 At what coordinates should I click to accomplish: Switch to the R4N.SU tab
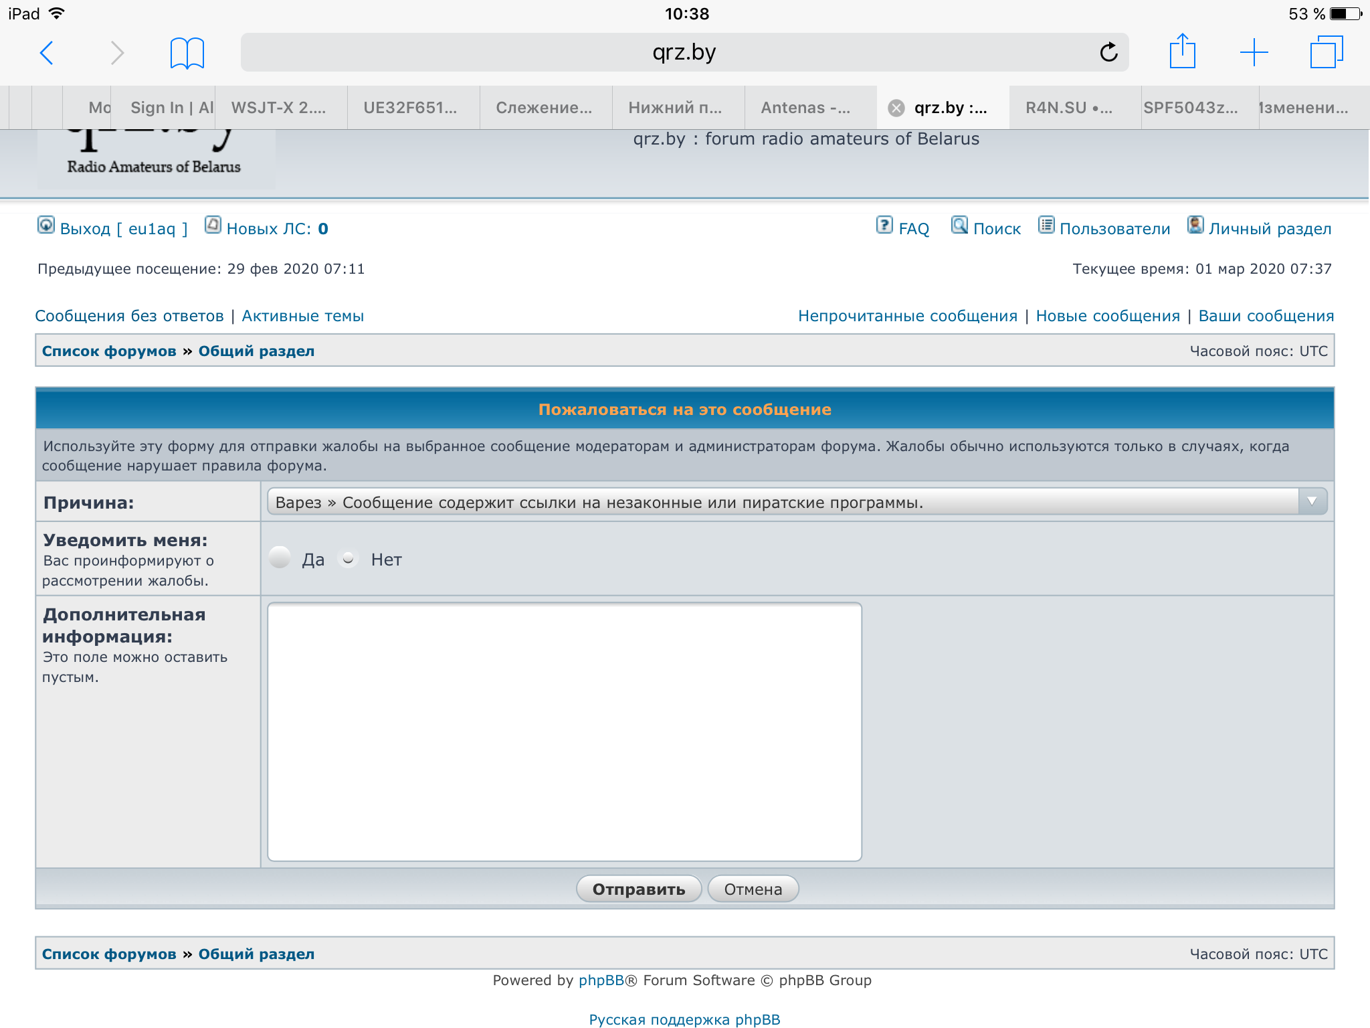click(1068, 108)
